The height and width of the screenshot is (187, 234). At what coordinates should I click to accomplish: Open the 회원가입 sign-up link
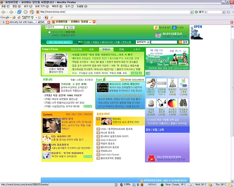point(70,32)
